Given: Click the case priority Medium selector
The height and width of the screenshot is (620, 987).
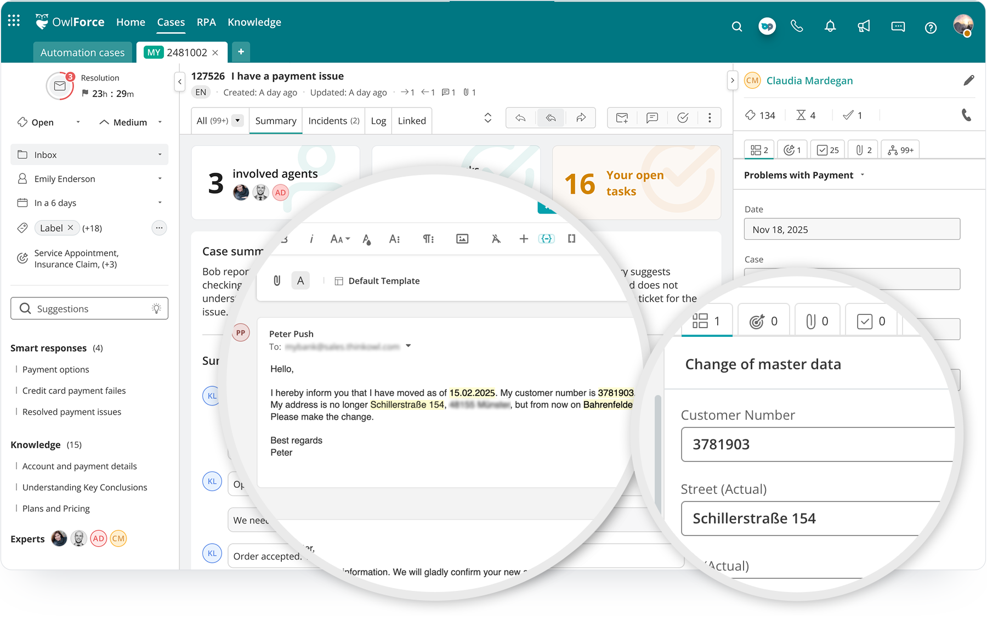Looking at the screenshot, I should tap(130, 122).
